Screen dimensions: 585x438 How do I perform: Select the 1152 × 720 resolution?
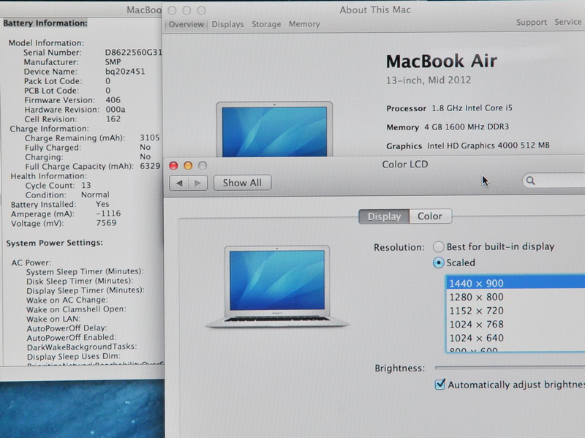(516, 311)
